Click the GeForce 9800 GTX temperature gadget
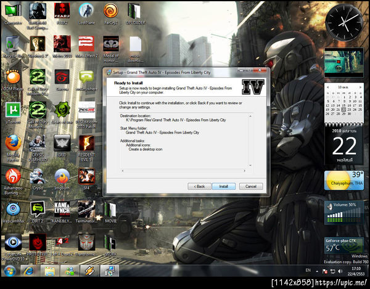370x289 pixels. coord(344,245)
